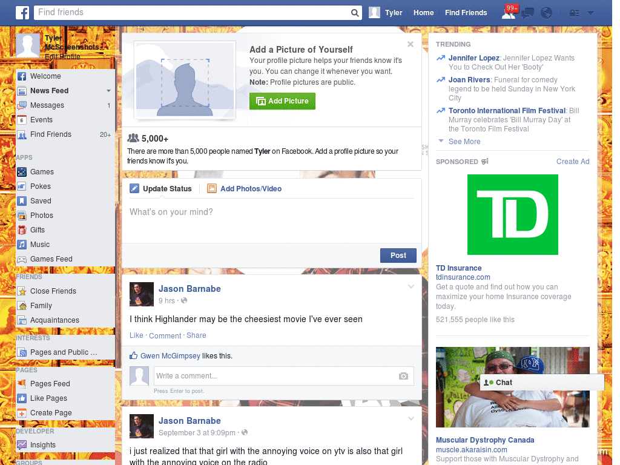The height and width of the screenshot is (465, 620).
Task: Click the Acquaintances icon
Action: pyautogui.click(x=22, y=320)
